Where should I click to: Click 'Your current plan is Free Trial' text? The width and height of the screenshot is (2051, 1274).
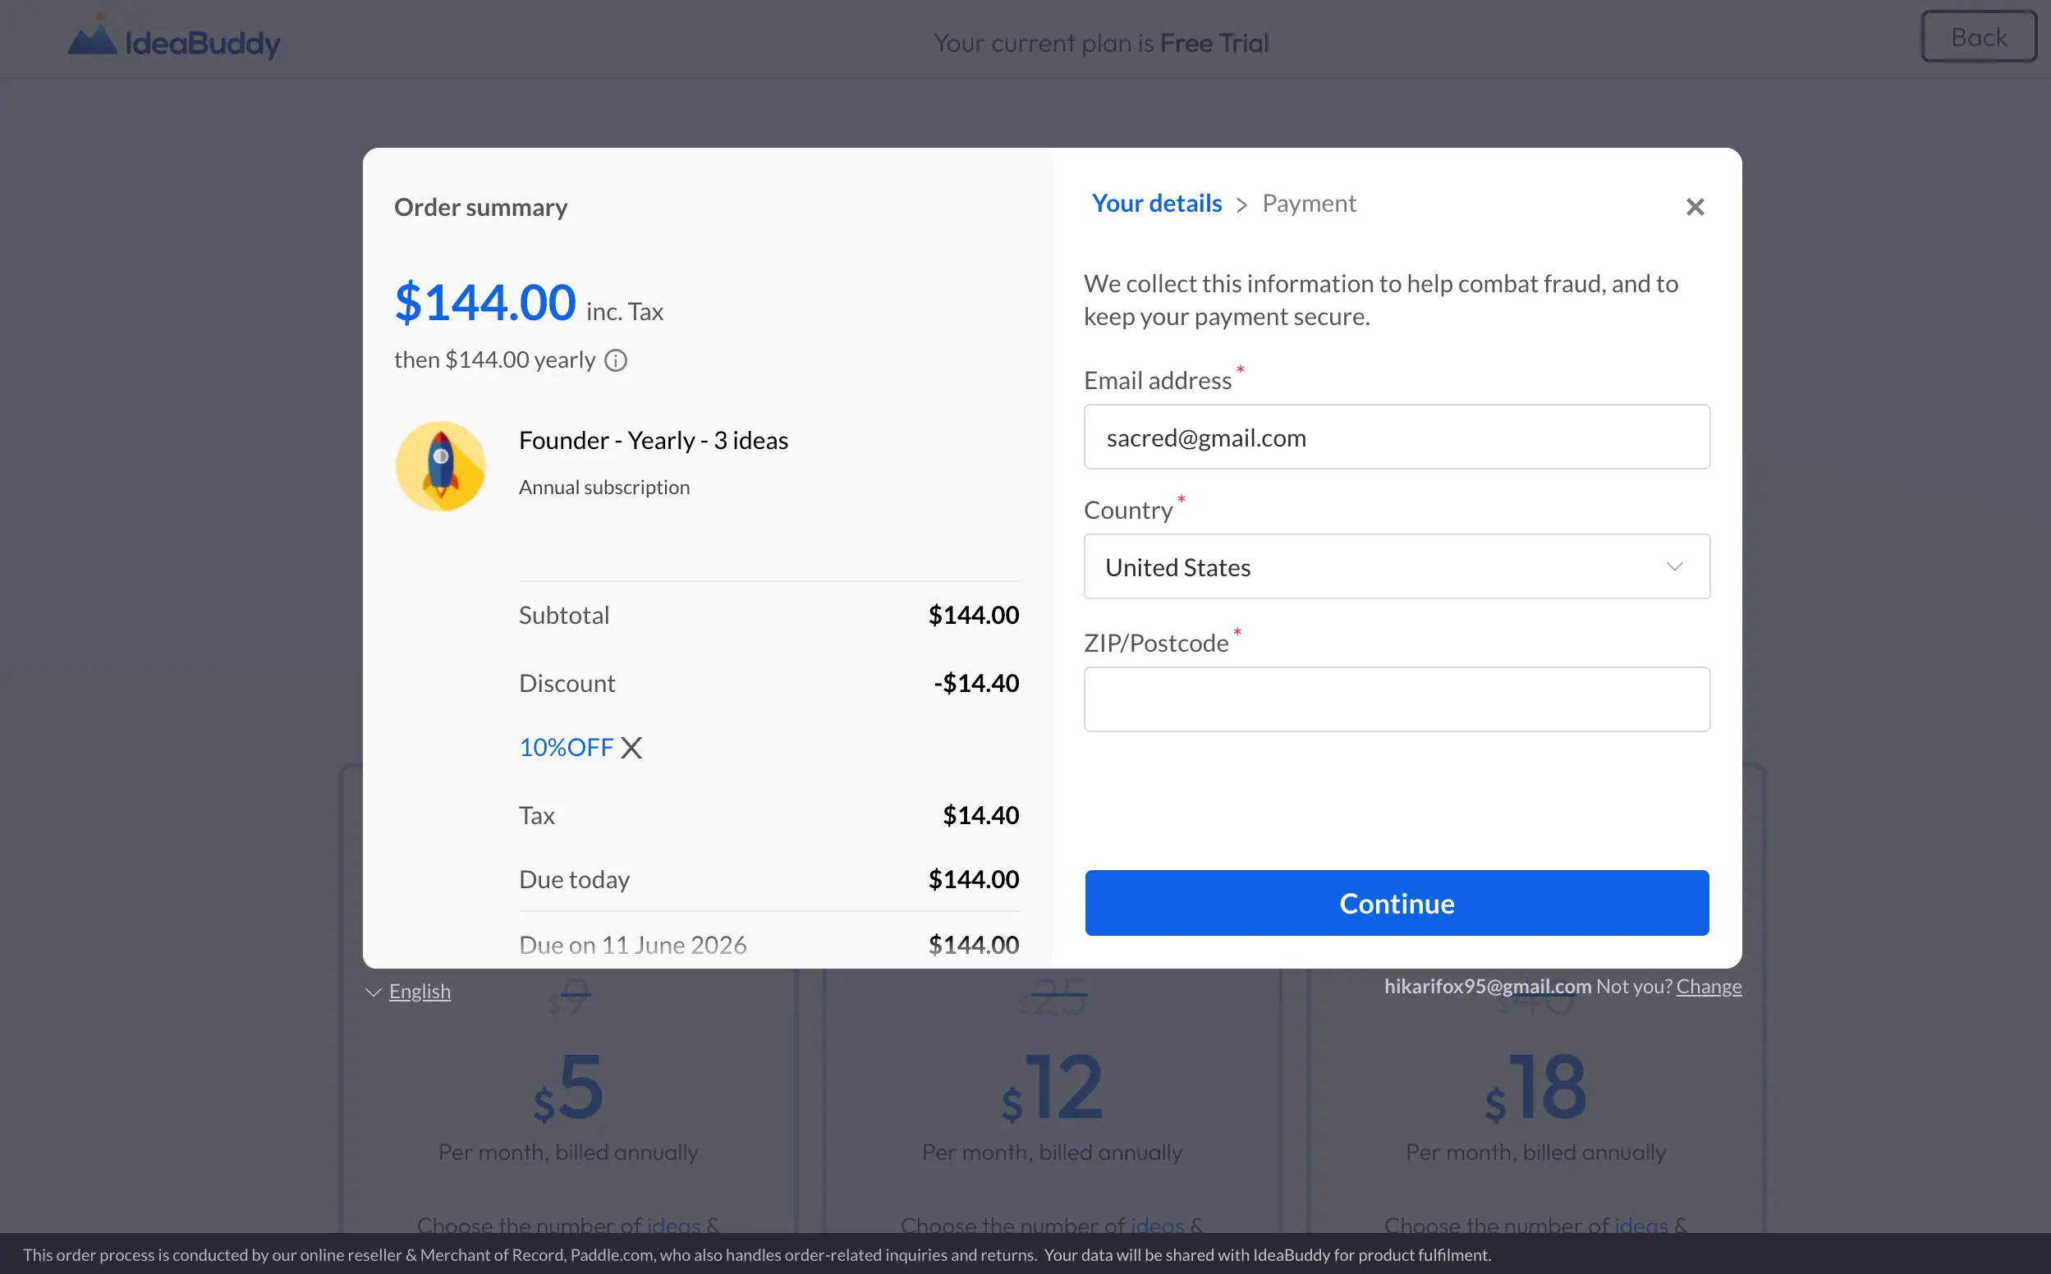coord(1100,43)
